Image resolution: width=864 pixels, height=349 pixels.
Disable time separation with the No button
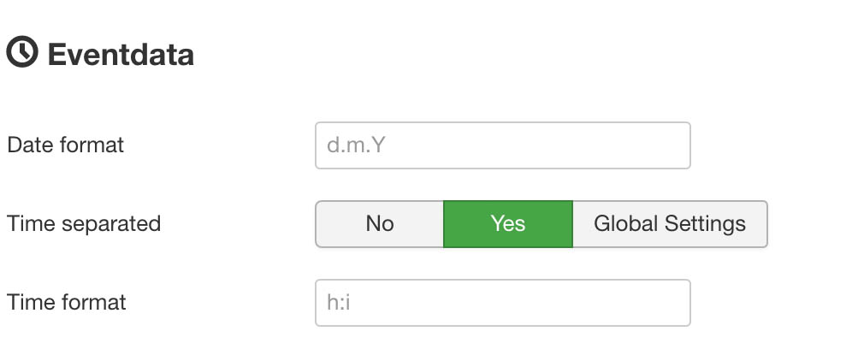click(x=380, y=224)
